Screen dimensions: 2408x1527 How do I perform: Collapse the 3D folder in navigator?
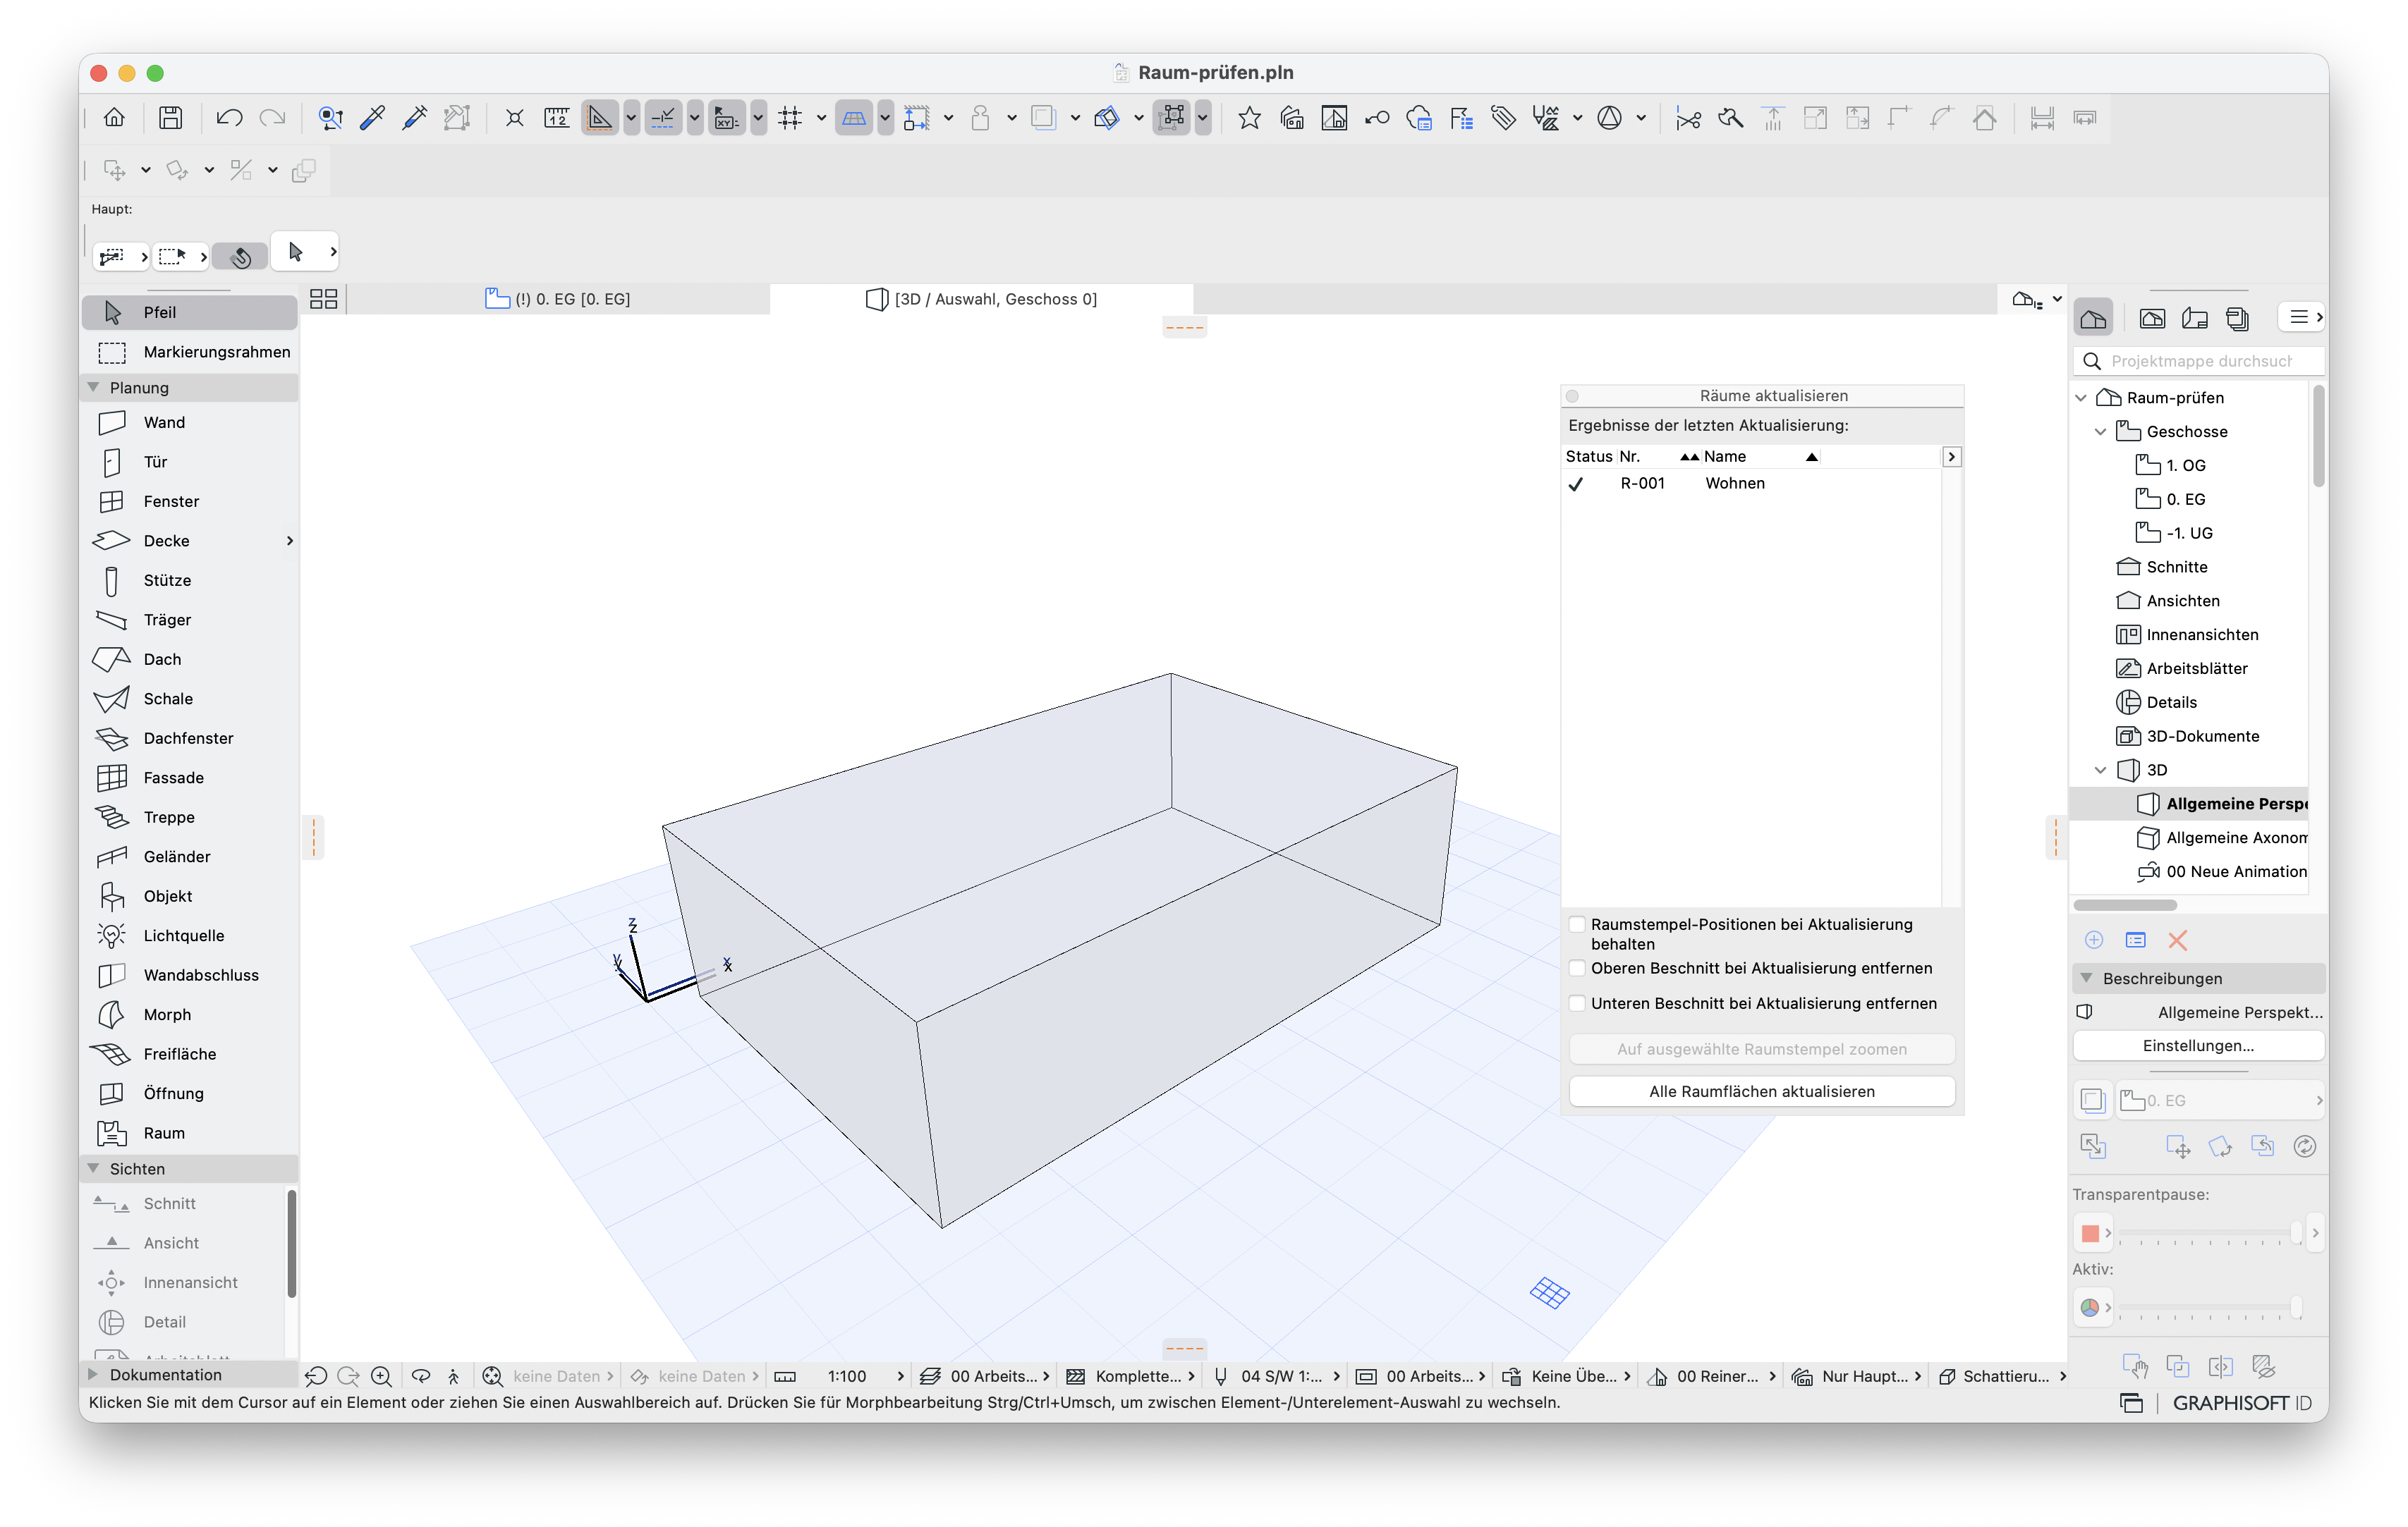(x=2100, y=770)
